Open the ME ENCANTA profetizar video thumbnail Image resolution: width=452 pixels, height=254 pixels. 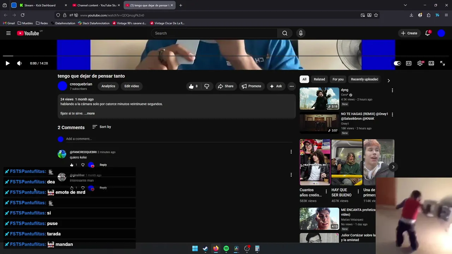(x=319, y=219)
